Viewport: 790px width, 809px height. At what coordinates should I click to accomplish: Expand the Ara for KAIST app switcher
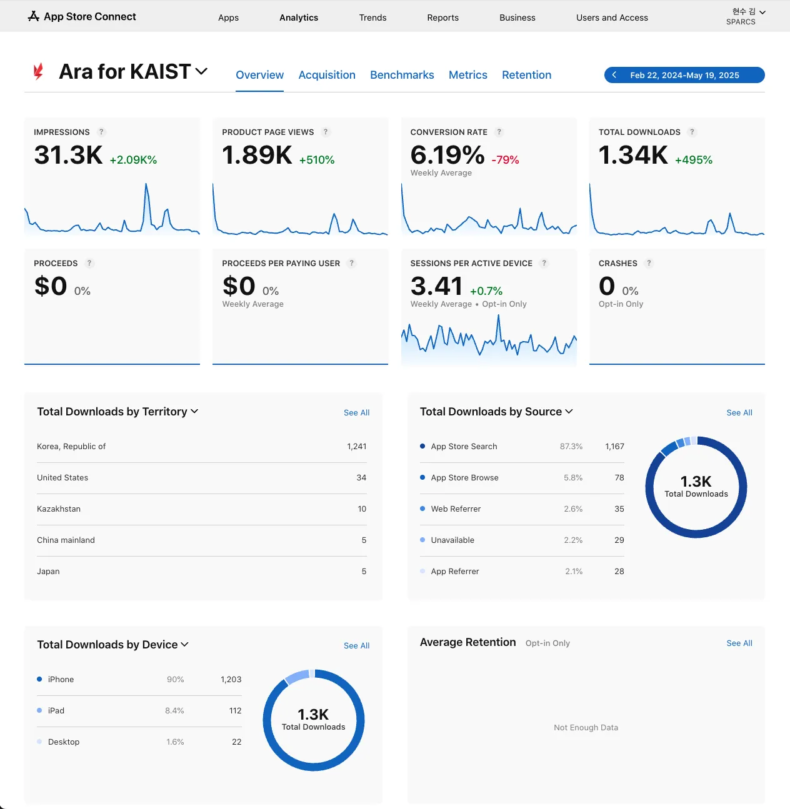201,71
